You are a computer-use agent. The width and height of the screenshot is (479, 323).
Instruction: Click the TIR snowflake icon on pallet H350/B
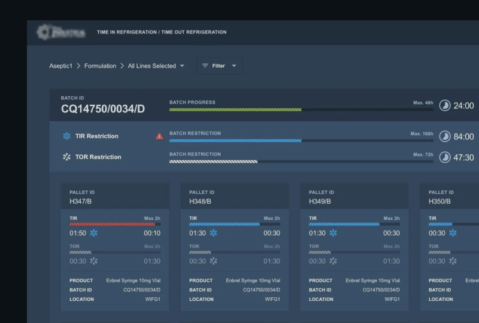tap(453, 233)
